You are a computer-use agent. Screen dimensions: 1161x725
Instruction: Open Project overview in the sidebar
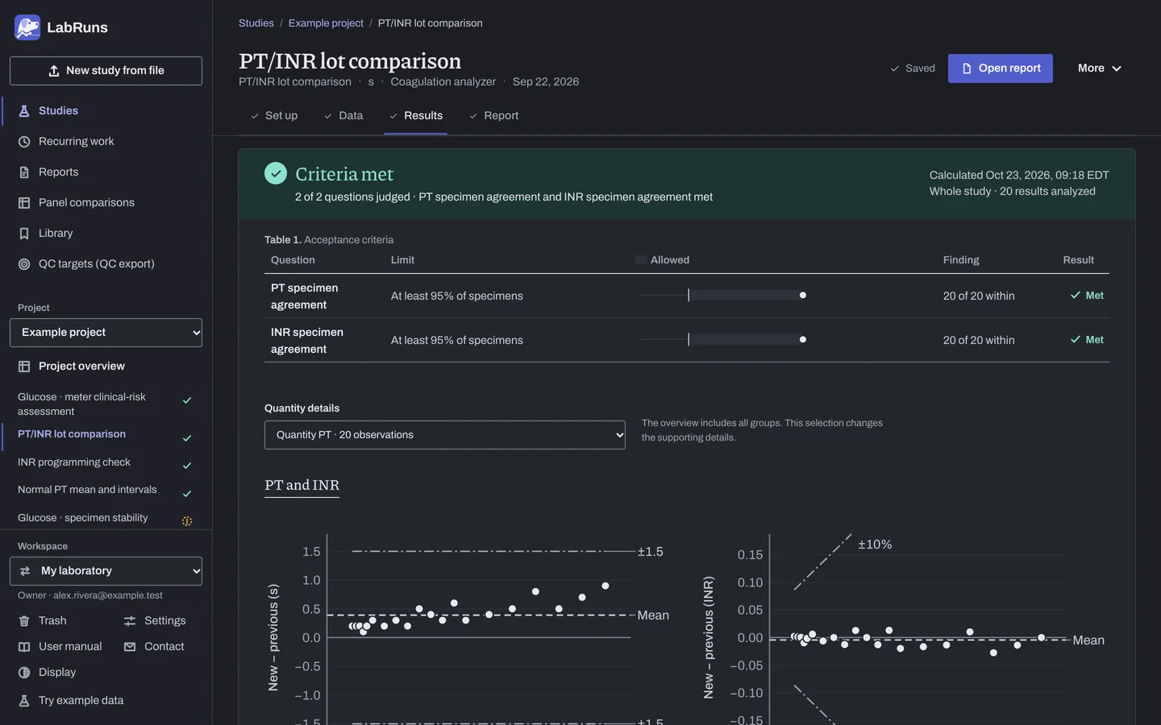[106, 367]
